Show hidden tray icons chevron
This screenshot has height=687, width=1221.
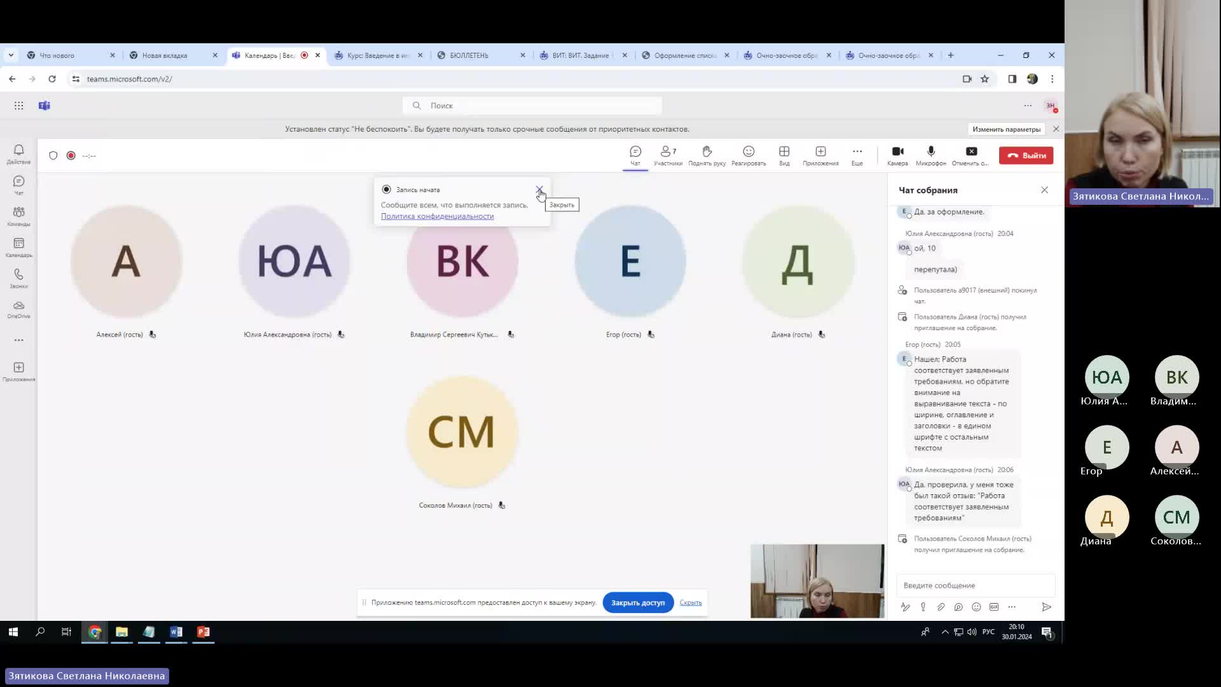(x=945, y=632)
